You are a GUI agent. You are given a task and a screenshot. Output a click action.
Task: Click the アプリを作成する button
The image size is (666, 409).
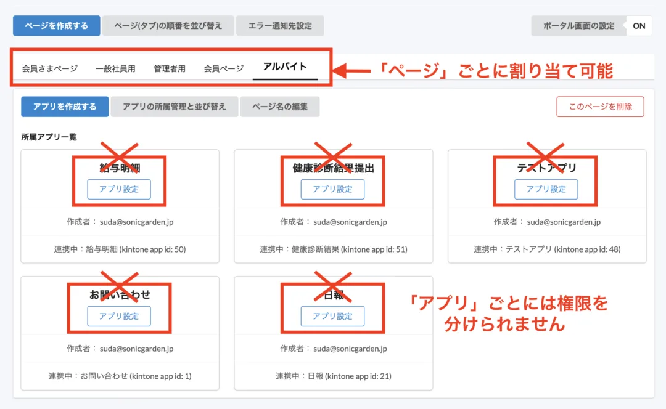coord(65,107)
